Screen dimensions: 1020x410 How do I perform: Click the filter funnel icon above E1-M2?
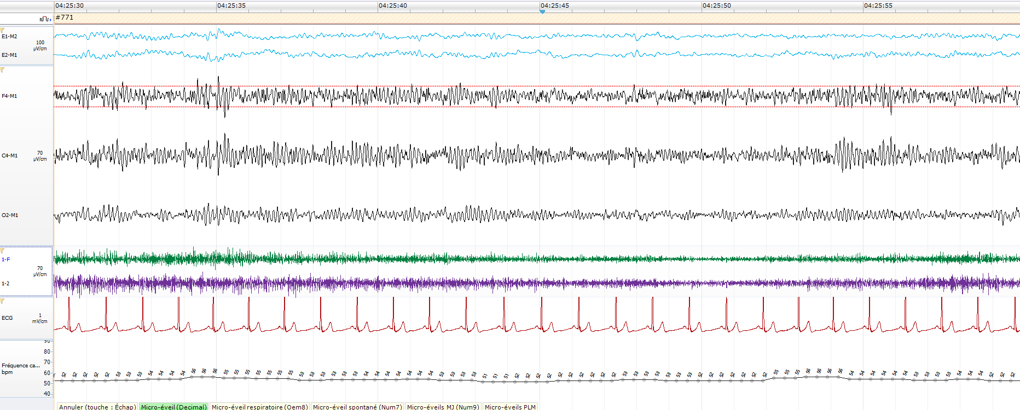click(3, 31)
